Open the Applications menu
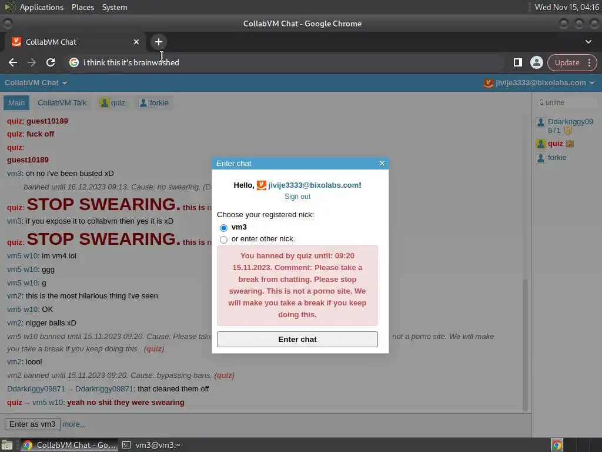 coord(42,7)
